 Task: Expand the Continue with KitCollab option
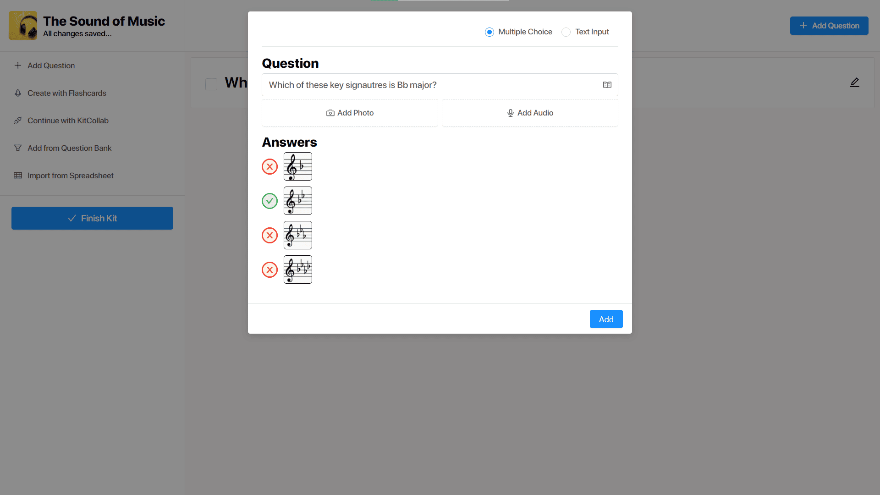point(68,120)
